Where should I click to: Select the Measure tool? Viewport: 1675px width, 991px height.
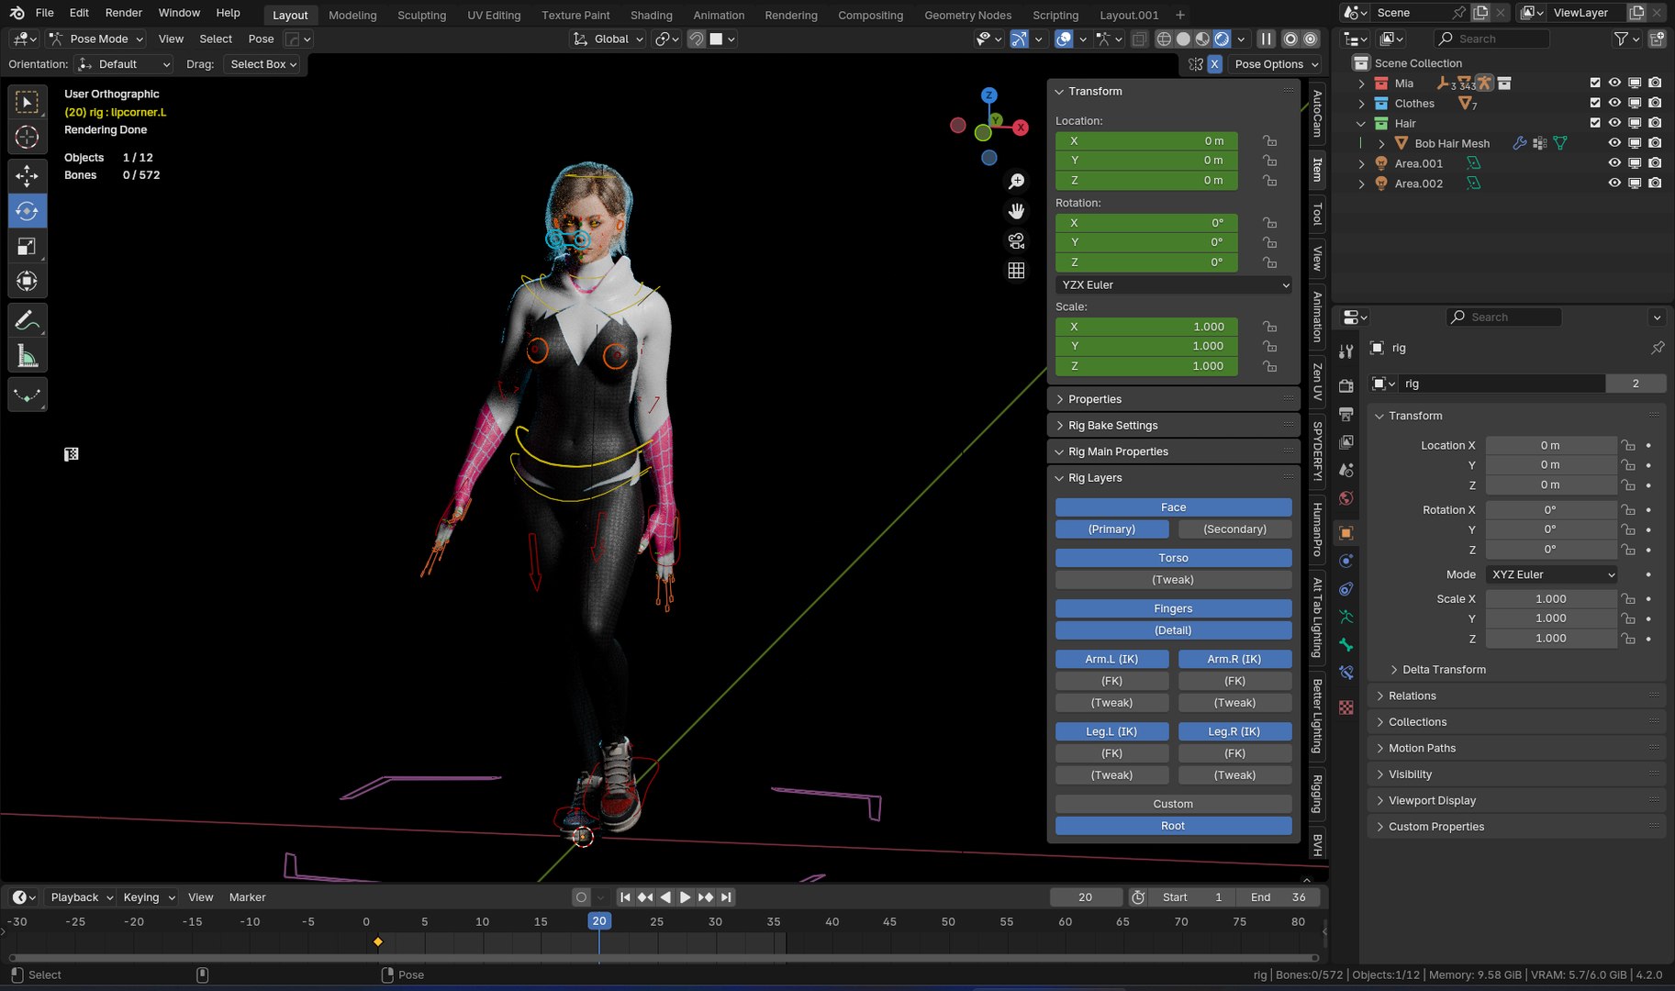(x=28, y=356)
